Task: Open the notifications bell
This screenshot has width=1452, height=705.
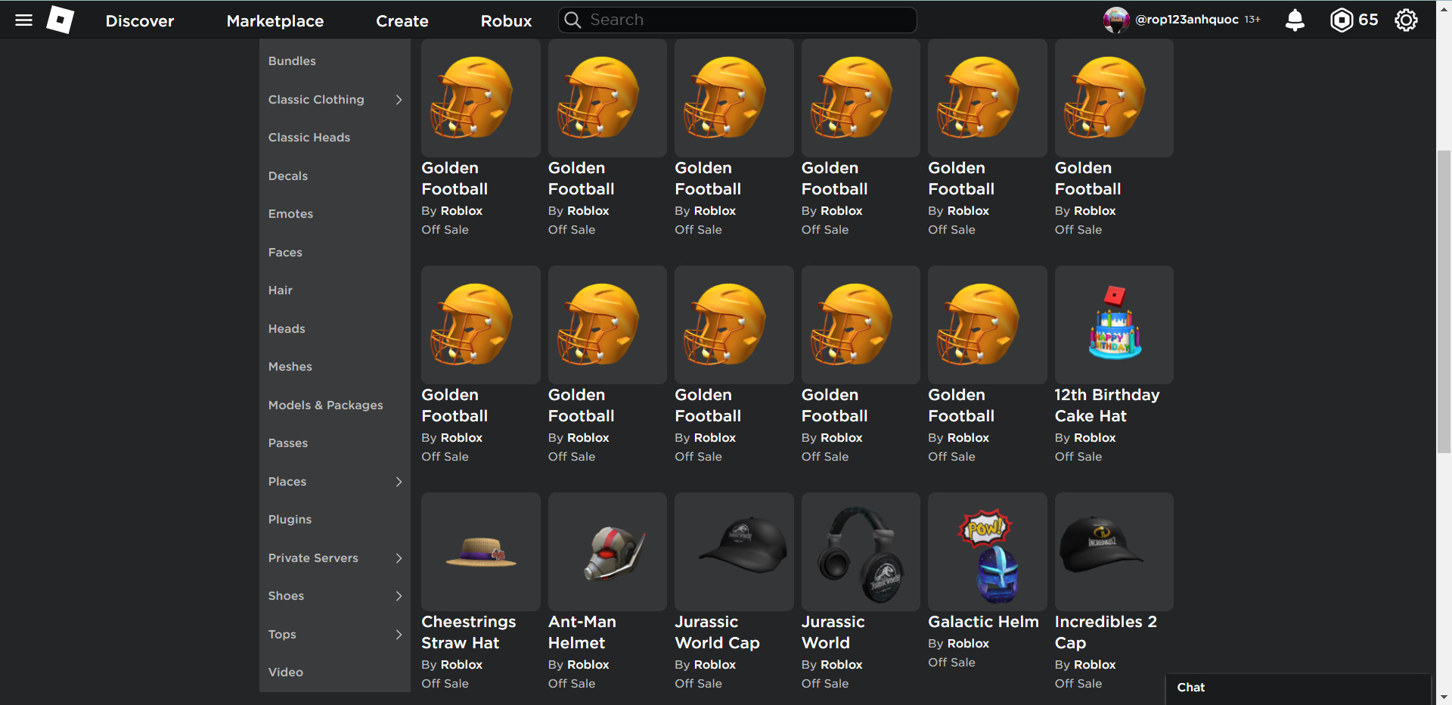Action: (1295, 20)
